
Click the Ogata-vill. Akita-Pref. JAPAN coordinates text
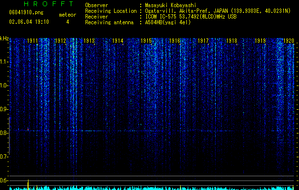(x=218, y=11)
